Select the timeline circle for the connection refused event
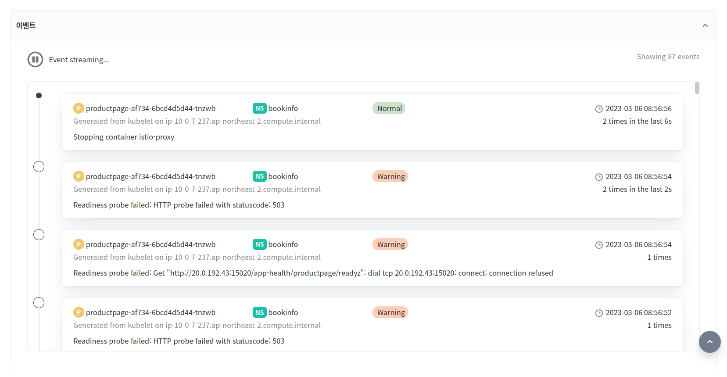This screenshot has height=377, width=727. [39, 234]
